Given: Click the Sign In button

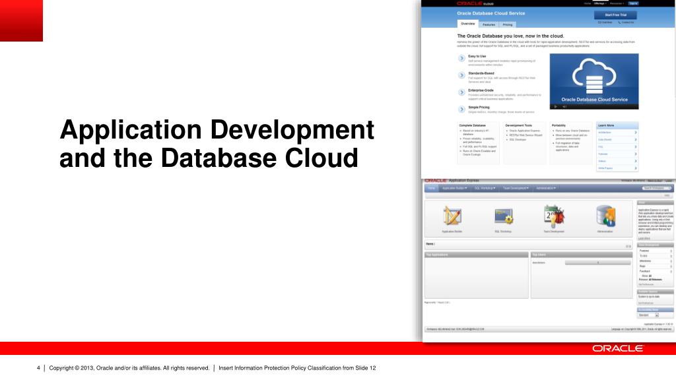Looking at the screenshot, I should (x=633, y=3).
